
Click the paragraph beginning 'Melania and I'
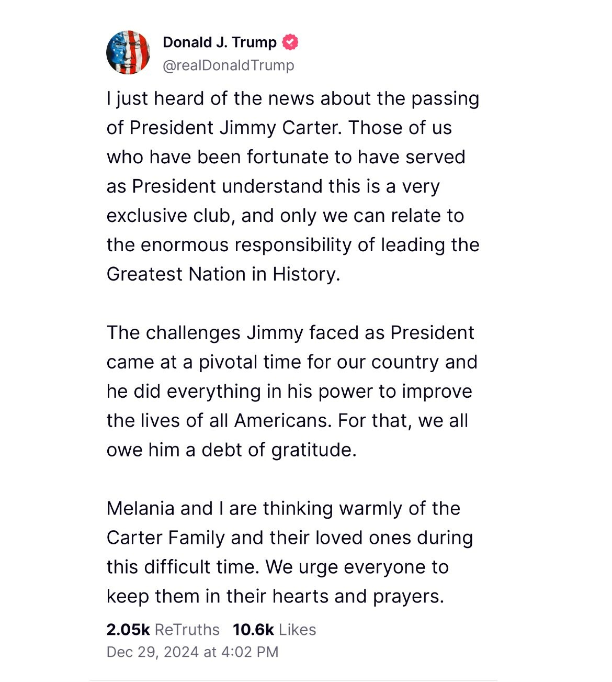pyautogui.click(x=290, y=553)
